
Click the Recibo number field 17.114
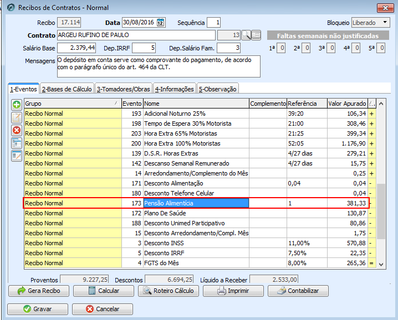[x=69, y=23]
